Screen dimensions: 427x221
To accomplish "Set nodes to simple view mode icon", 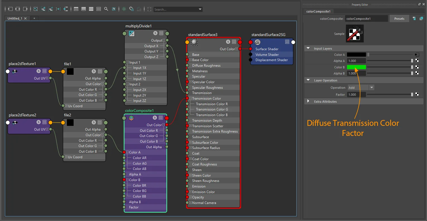I will (x=76, y=9).
